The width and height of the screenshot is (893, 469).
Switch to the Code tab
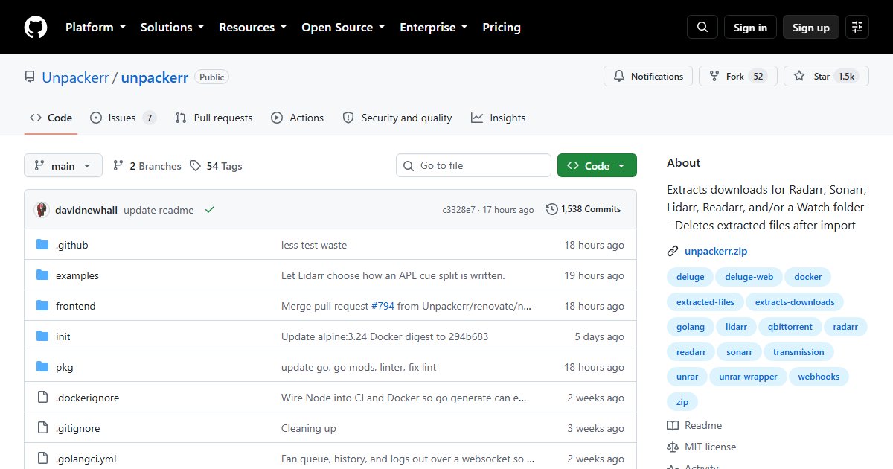tap(51, 118)
